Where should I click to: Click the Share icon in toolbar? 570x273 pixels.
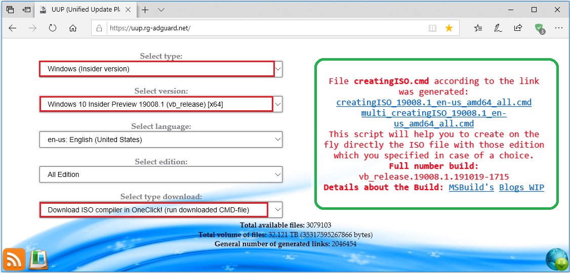tap(518, 28)
